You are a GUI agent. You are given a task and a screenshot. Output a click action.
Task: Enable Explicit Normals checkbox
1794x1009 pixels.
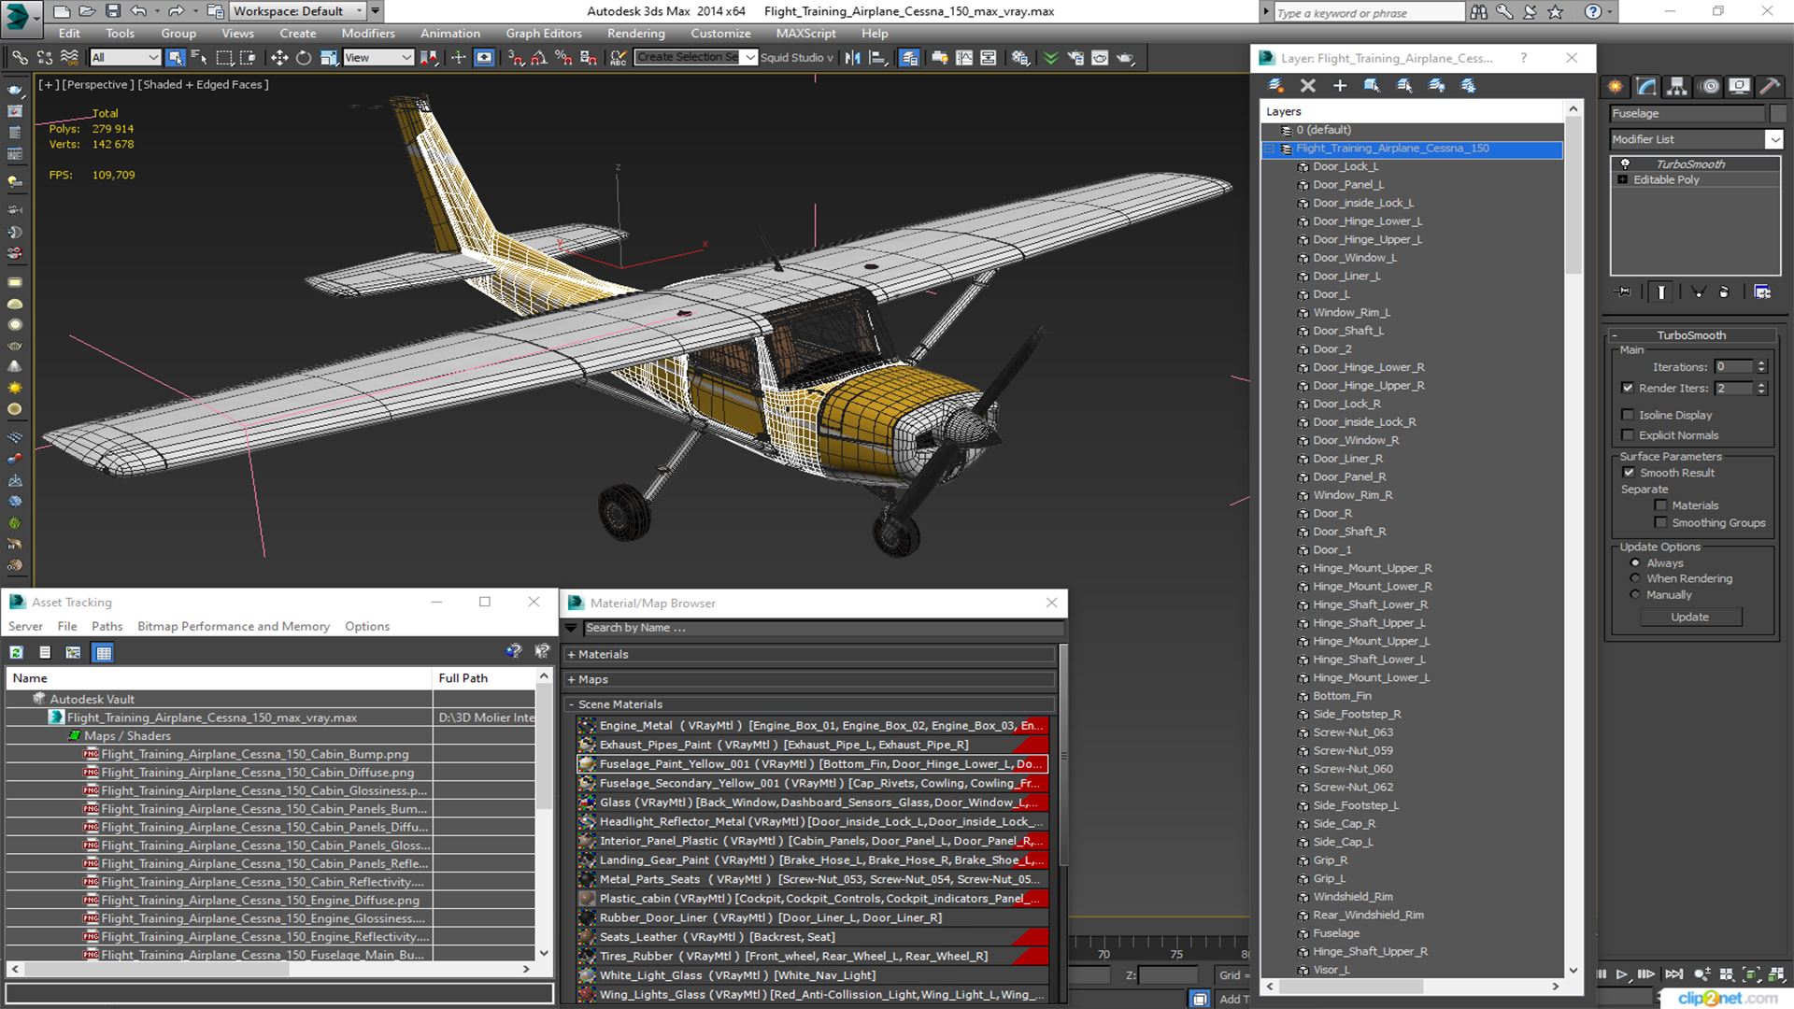tap(1628, 435)
